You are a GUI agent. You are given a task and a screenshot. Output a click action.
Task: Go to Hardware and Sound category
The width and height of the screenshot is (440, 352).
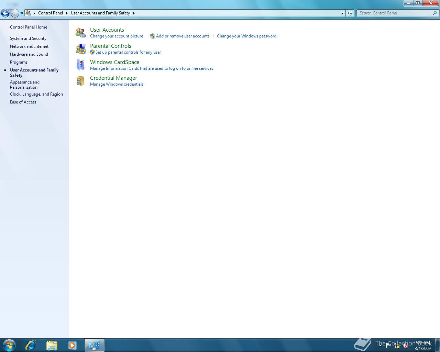tap(29, 54)
